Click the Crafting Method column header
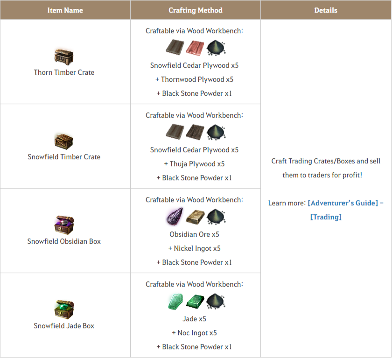Screen dimensions: 392x358 196,10
